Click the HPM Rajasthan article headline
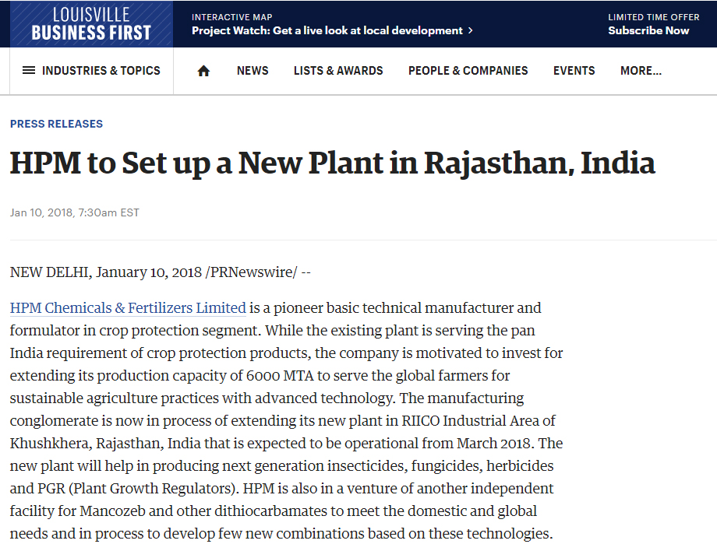This screenshot has width=717, height=558. pos(332,163)
